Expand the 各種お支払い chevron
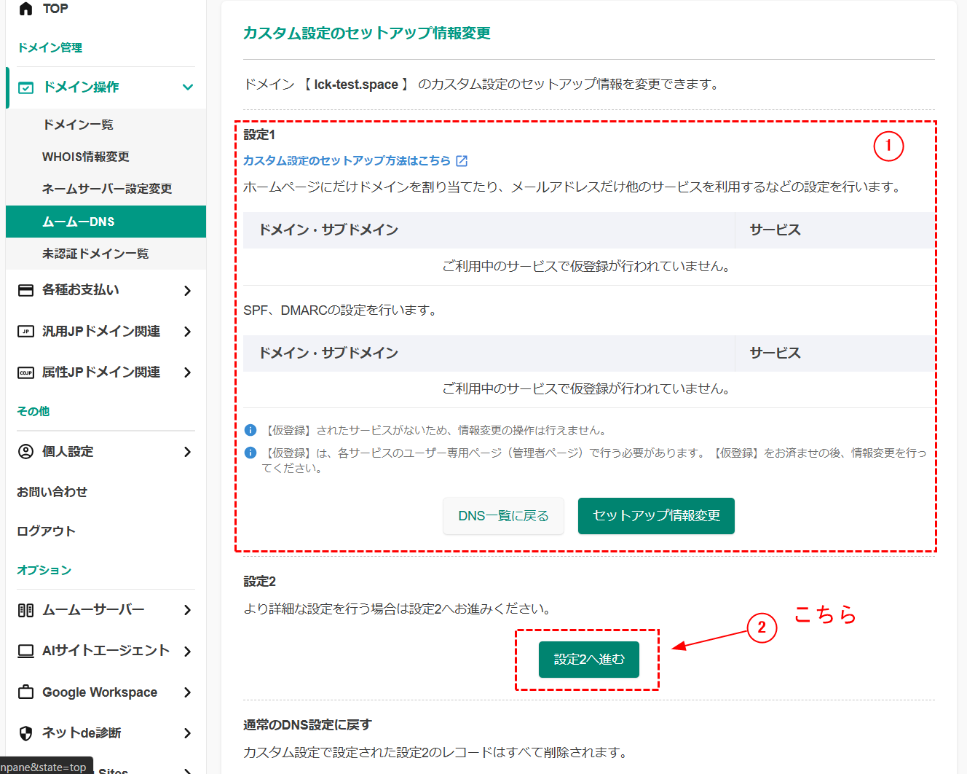The image size is (967, 774). coord(188,291)
